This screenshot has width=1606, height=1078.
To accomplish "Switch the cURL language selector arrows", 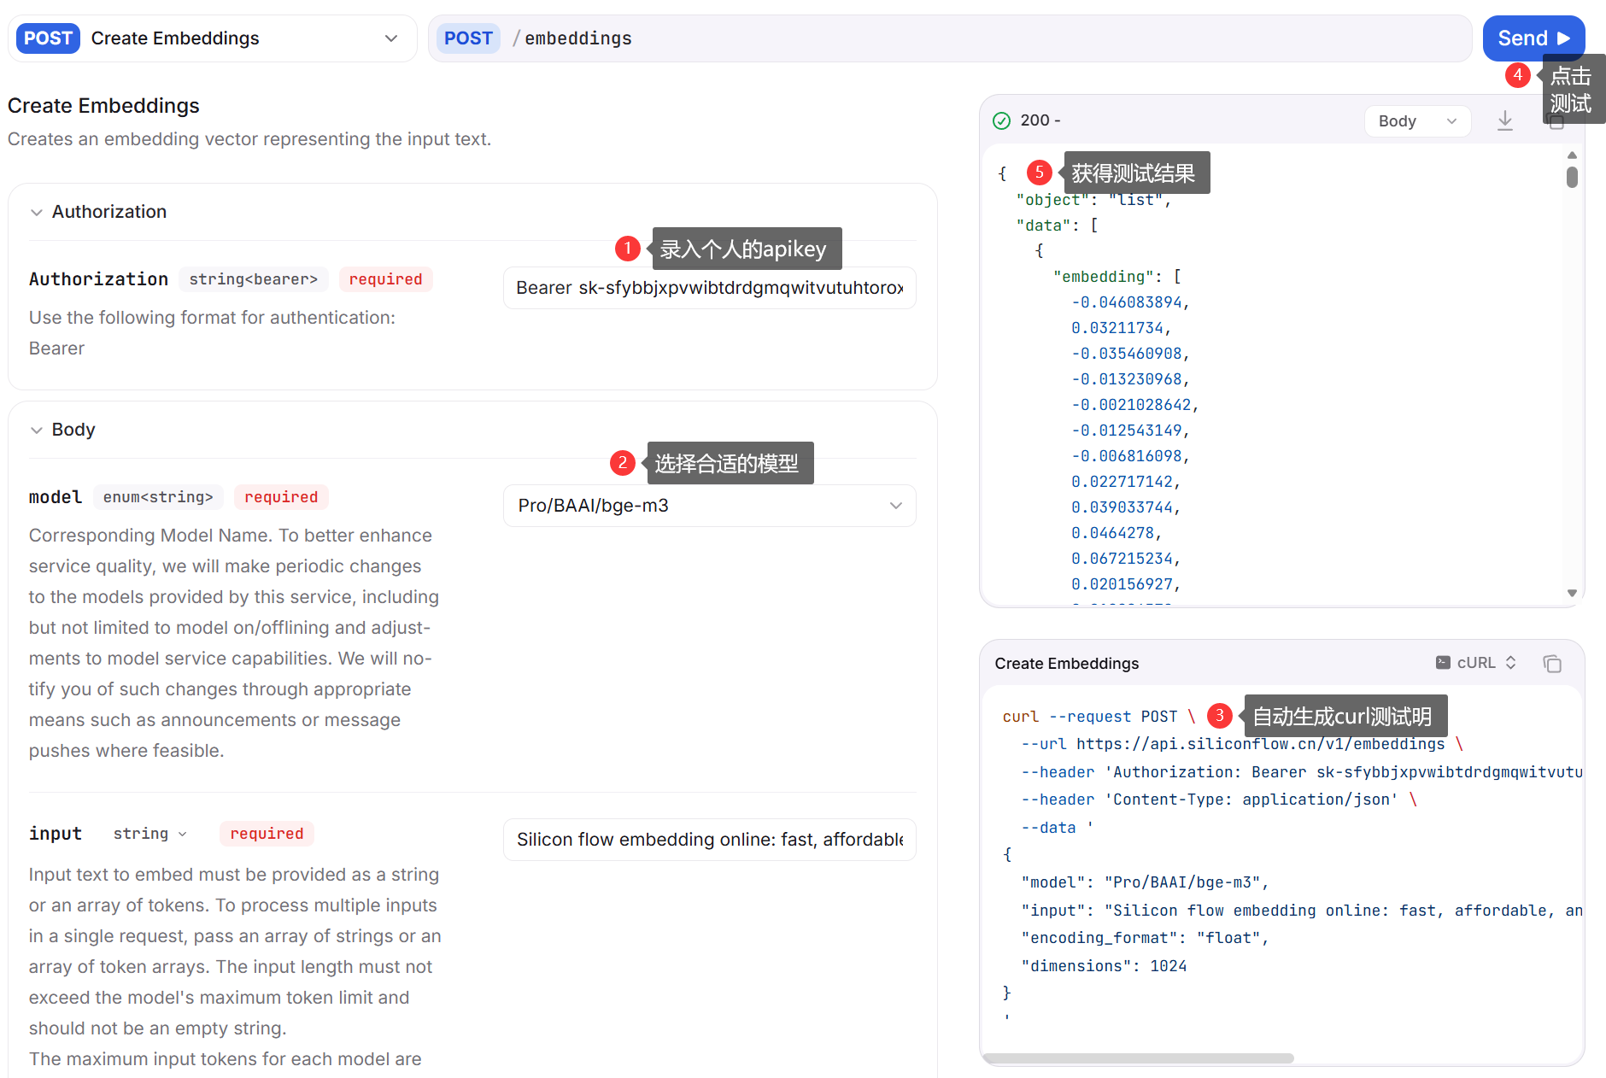I will 1510,663.
